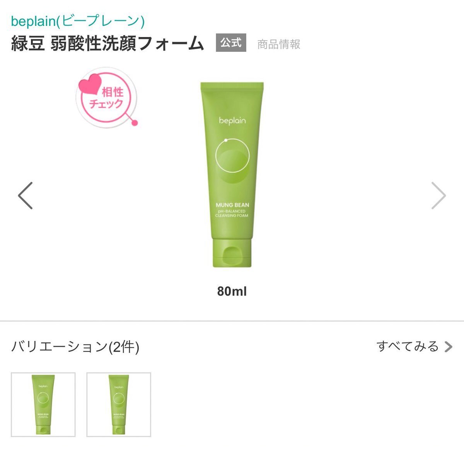Screen dimensions: 464x450
Task: Open the beplain(ビープレーン) brand link
Action: pyautogui.click(x=78, y=21)
